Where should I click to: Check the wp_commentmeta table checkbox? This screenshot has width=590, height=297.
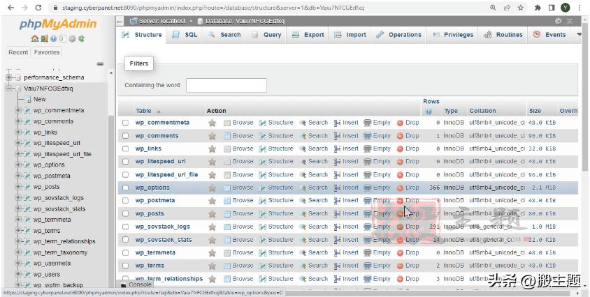(126, 123)
